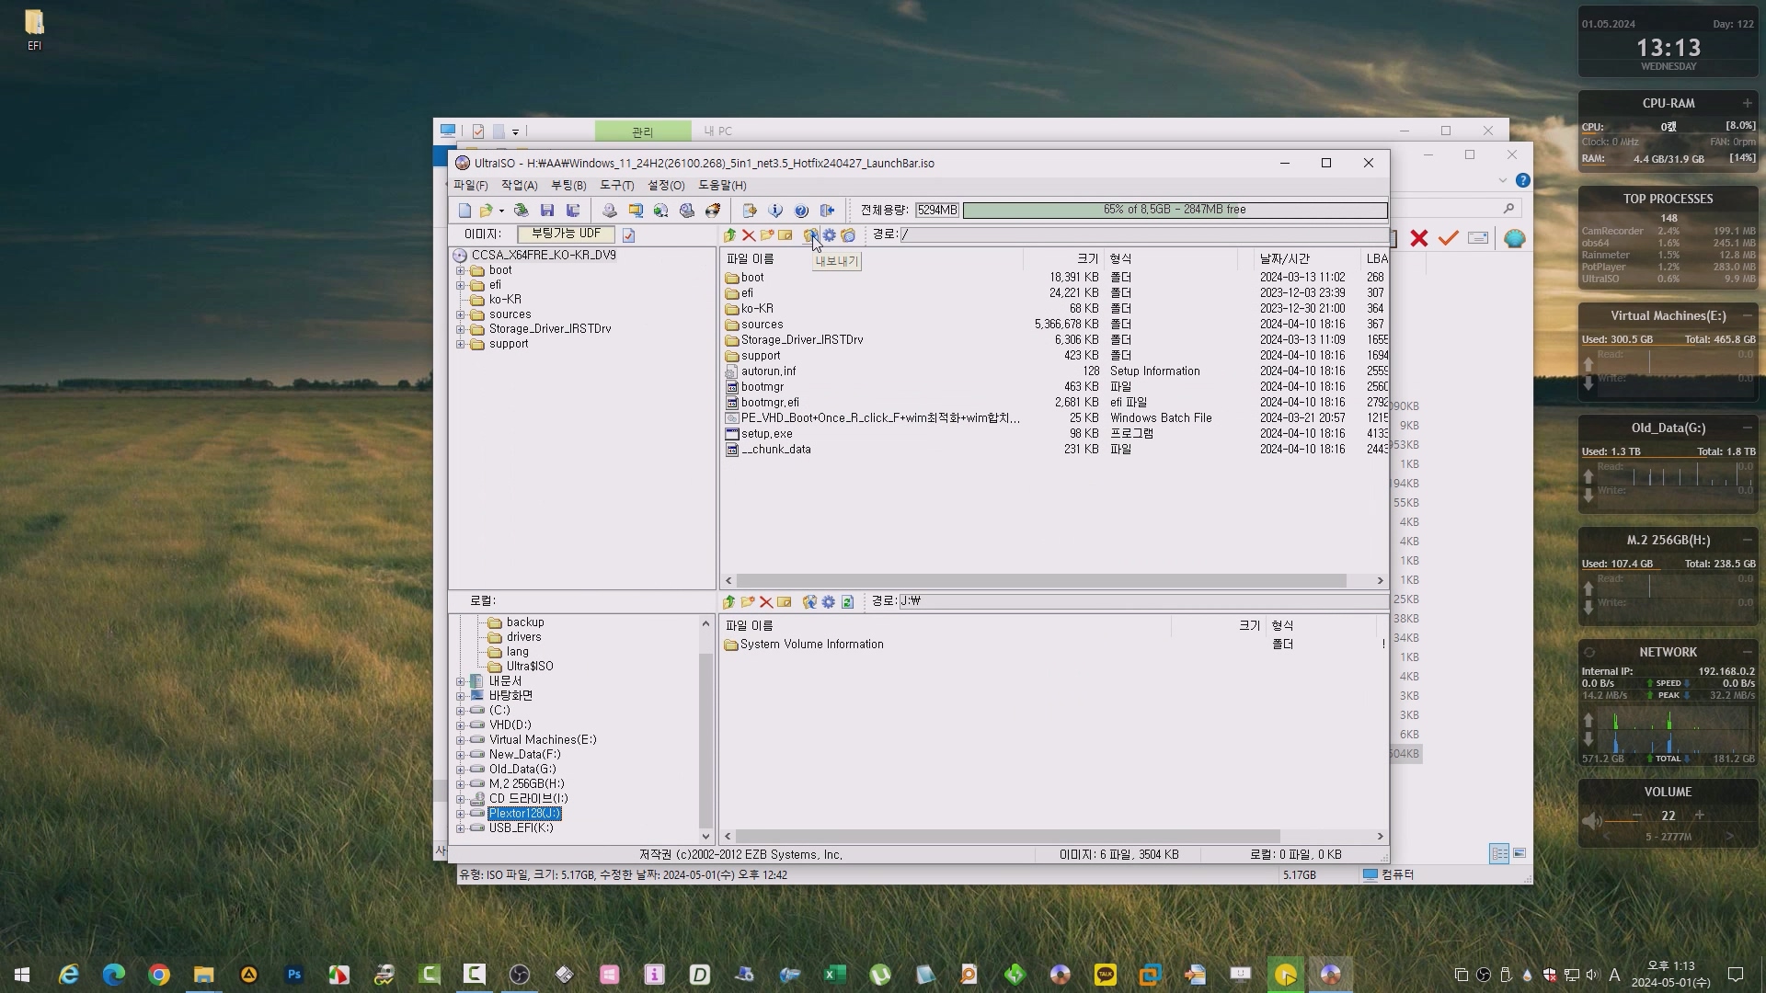Open the 도구(T) menu
Screen dimensions: 1766x993
[617, 186]
